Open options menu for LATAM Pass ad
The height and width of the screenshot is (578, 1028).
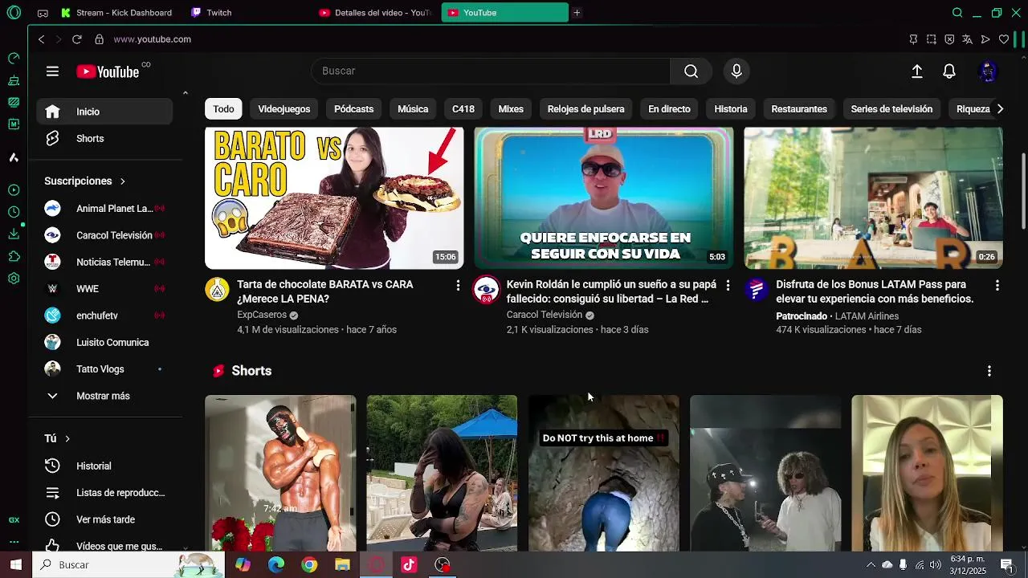(997, 285)
